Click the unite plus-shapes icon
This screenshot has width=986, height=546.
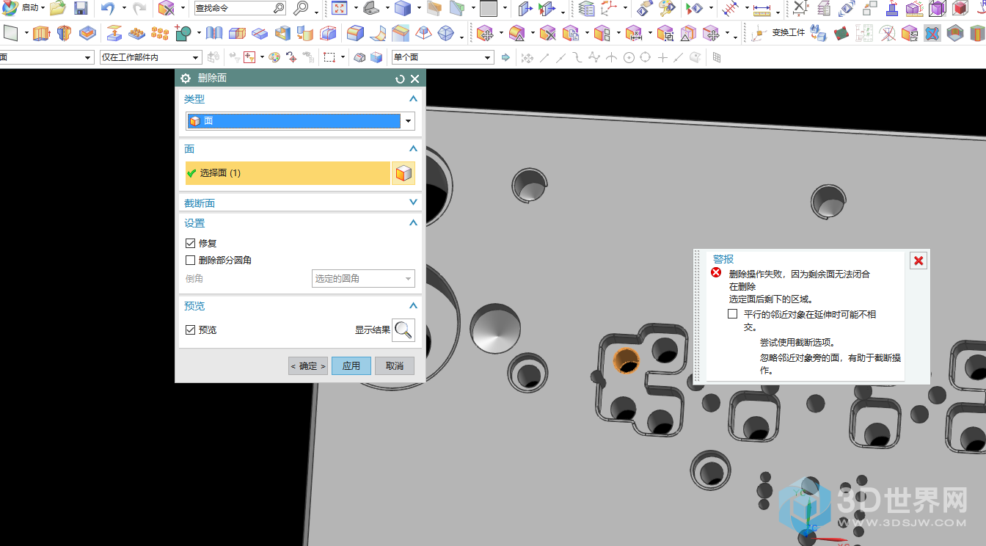click(x=183, y=33)
